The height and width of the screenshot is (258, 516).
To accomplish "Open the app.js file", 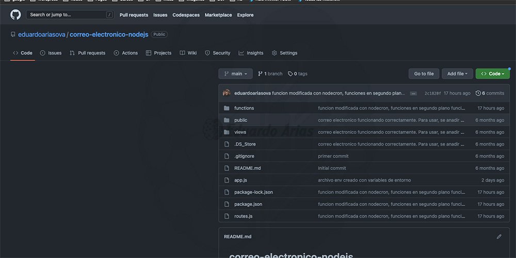I will 240,180.
